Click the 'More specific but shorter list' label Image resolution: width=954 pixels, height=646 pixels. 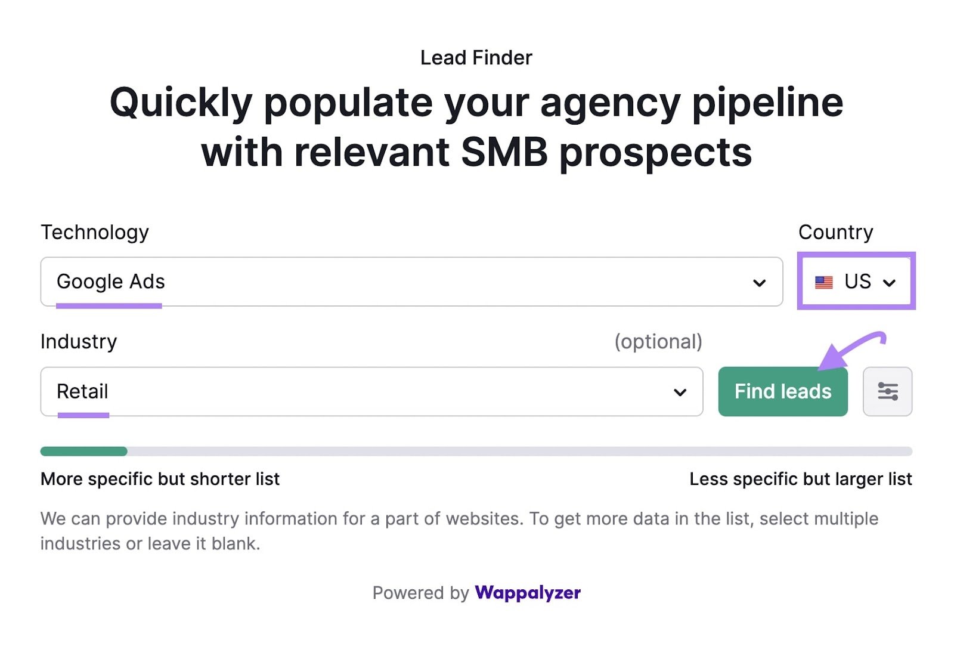click(x=160, y=479)
